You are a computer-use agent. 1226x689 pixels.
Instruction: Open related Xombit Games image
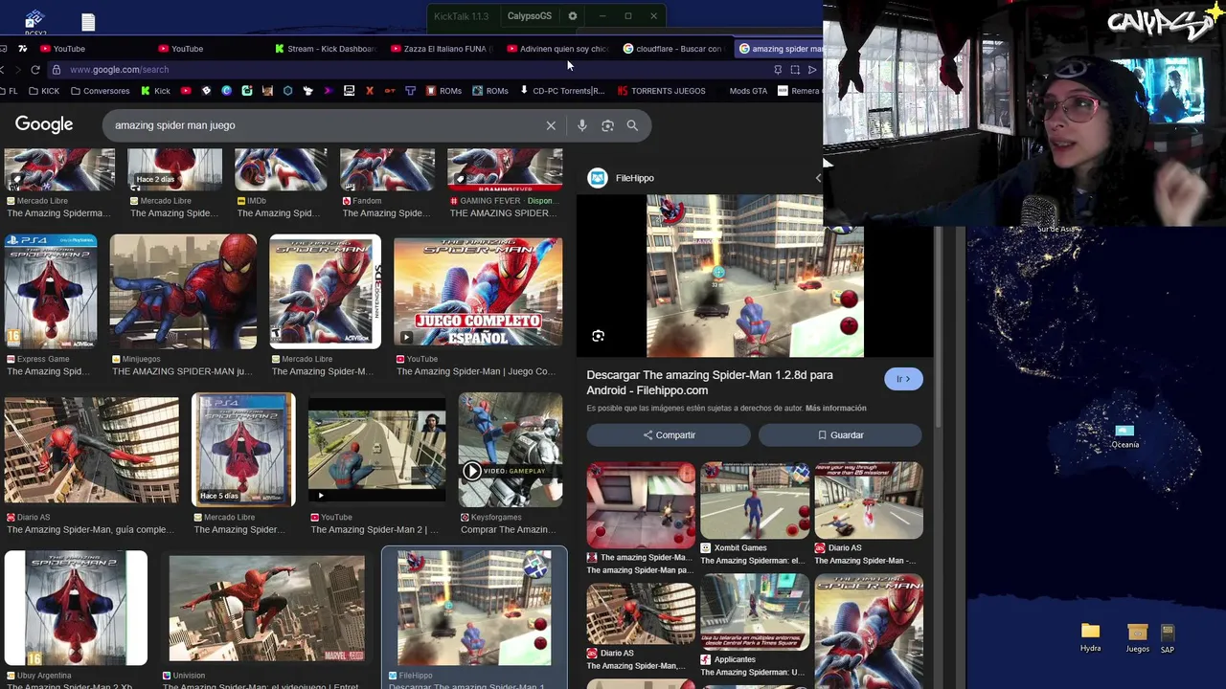click(x=755, y=500)
